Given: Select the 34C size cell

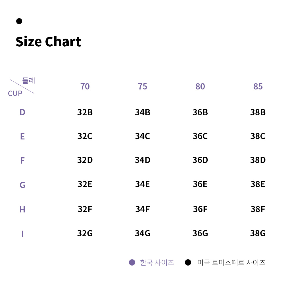Looking at the screenshot, I should click(x=143, y=136).
